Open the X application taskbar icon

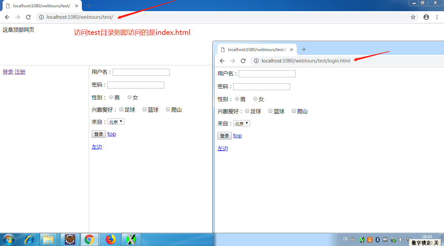[131, 239]
